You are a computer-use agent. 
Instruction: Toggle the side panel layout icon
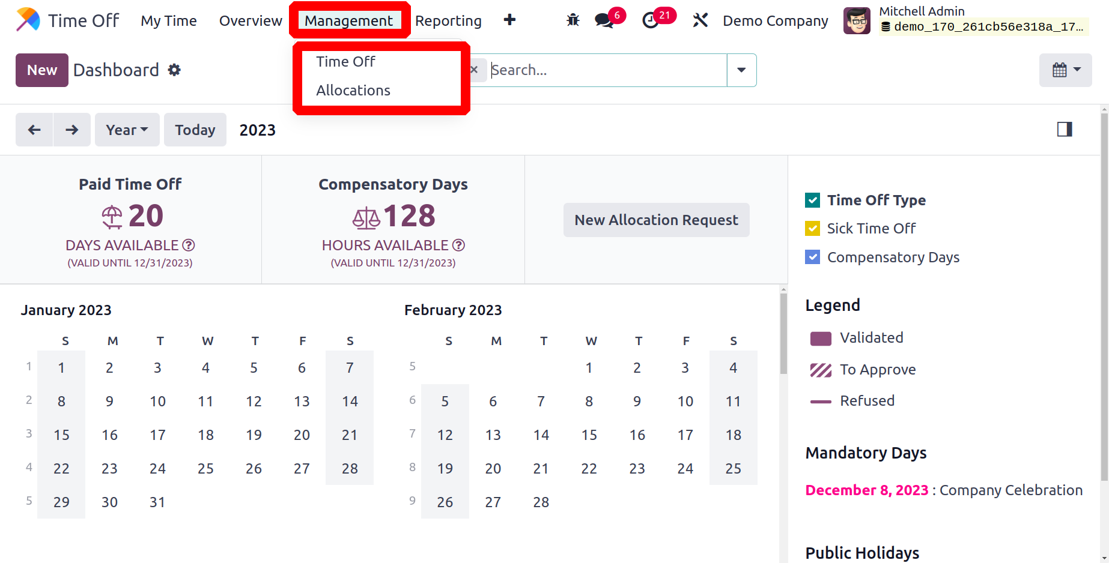(x=1065, y=129)
